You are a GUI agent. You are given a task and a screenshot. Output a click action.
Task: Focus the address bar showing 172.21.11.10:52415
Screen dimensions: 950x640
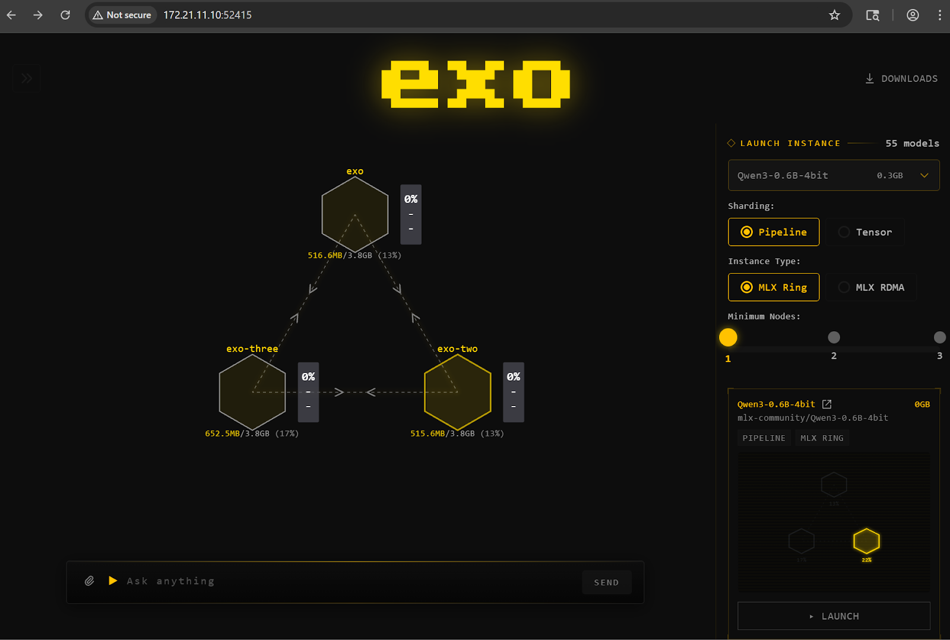coord(208,15)
